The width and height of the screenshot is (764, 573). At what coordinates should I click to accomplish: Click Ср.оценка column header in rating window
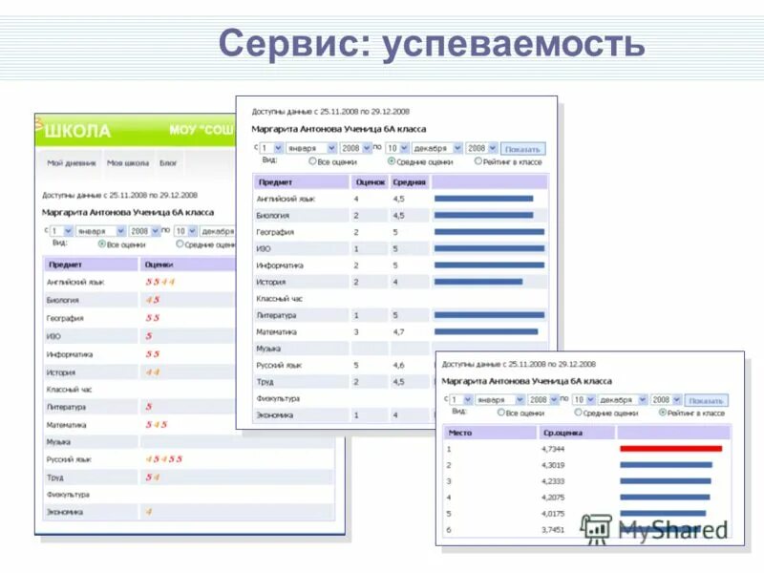point(577,433)
